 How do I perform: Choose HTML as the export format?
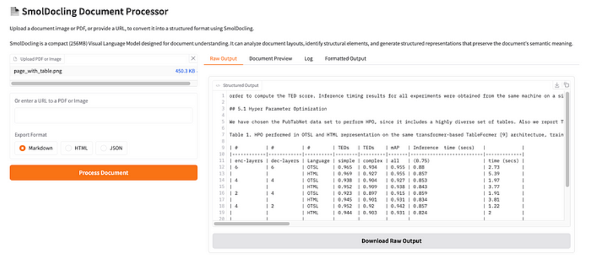point(76,148)
